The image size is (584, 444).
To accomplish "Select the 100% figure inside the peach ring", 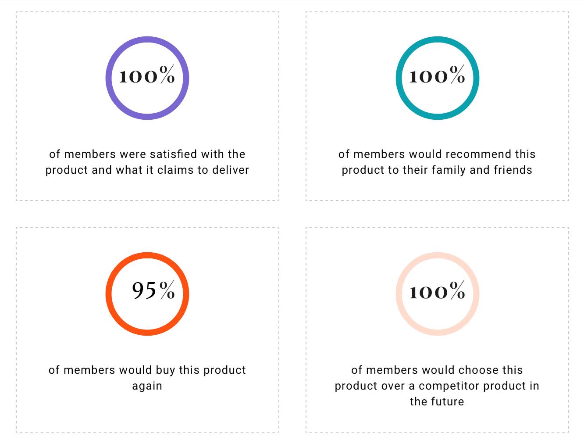I will point(437,291).
